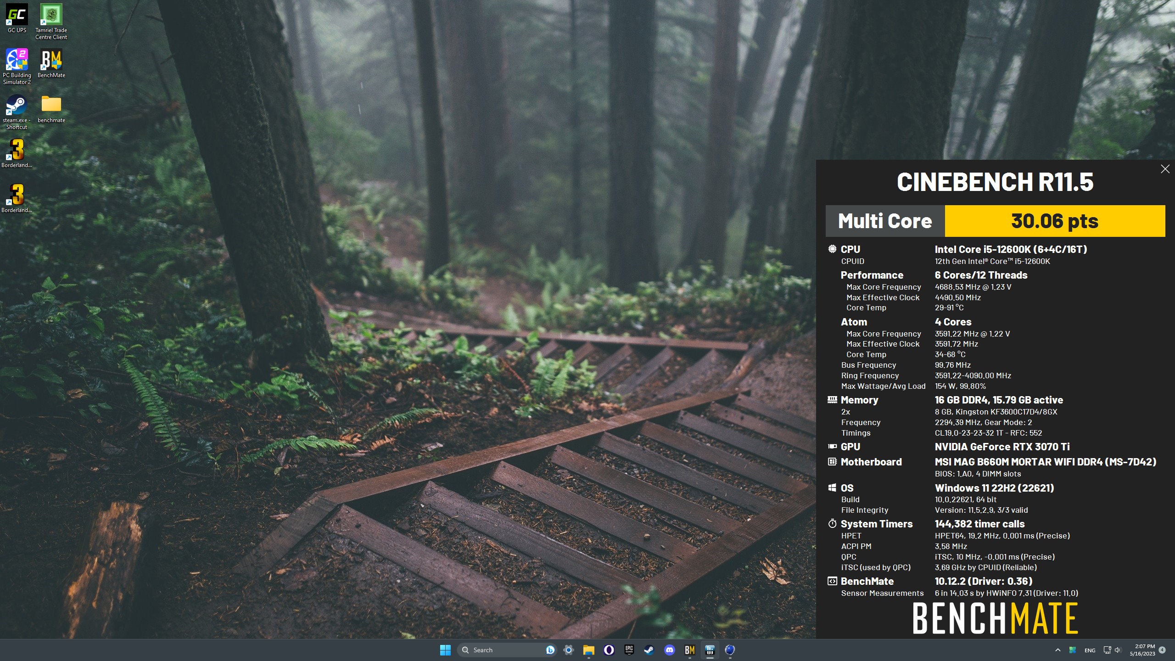Click the taskbar Search box

click(507, 650)
